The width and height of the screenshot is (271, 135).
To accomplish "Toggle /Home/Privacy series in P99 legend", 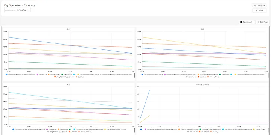I will coord(85,132).
